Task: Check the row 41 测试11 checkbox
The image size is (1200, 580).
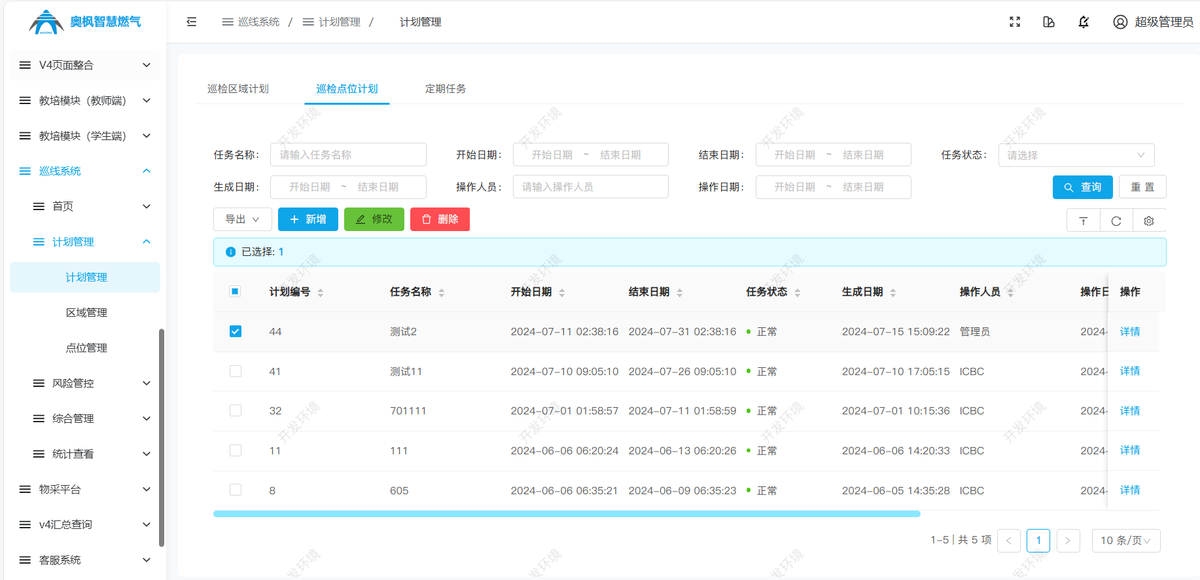Action: [x=236, y=371]
